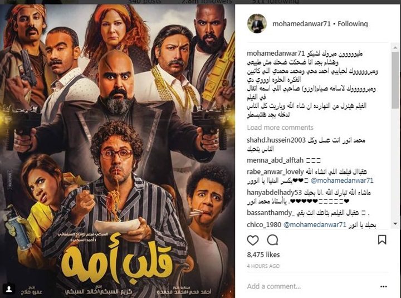
Task: Like the post with the heart icon
Action: point(253,240)
